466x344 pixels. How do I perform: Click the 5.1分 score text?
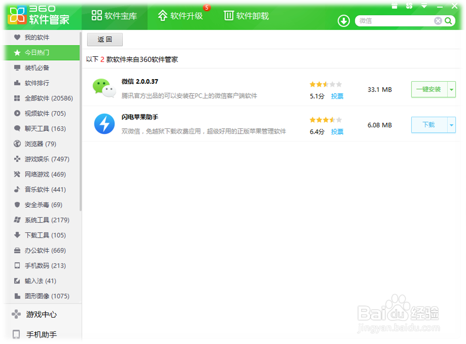tap(317, 96)
